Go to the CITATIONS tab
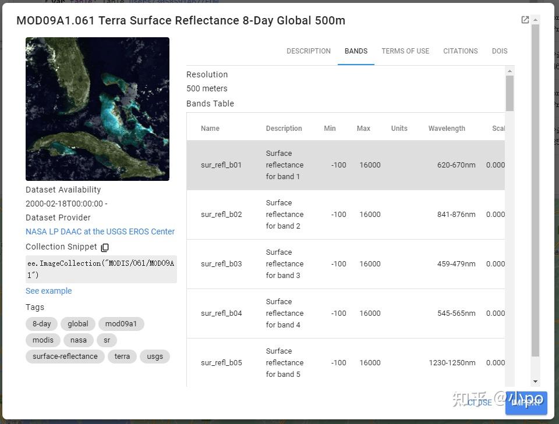 [x=460, y=51]
